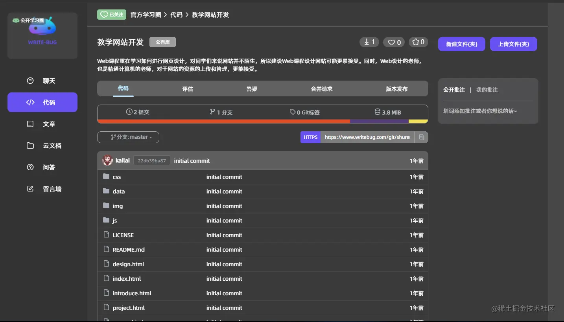This screenshot has width=564, height=322.
Task: Click the introduce.html file icon
Action: [106, 293]
